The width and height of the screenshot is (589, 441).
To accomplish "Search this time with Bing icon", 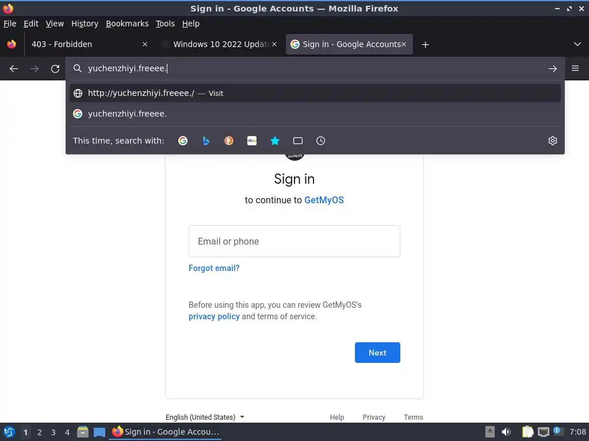I will (x=206, y=141).
